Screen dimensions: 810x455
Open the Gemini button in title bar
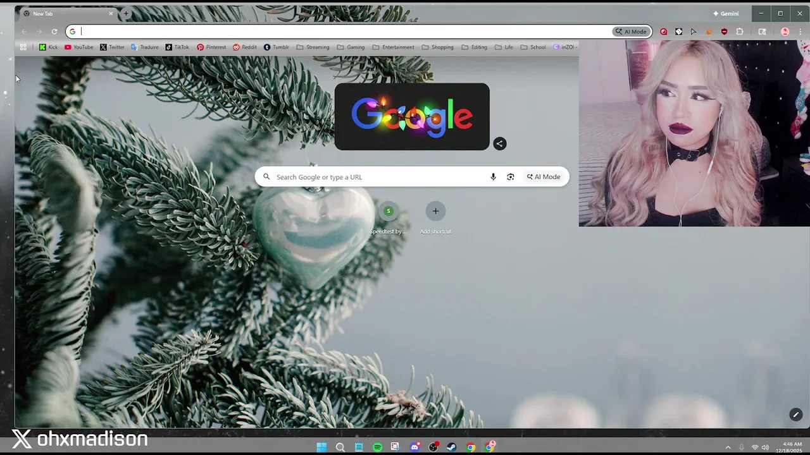pos(726,13)
